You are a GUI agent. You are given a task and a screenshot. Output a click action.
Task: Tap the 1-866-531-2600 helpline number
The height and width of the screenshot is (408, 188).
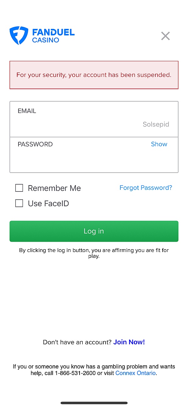(x=75, y=373)
